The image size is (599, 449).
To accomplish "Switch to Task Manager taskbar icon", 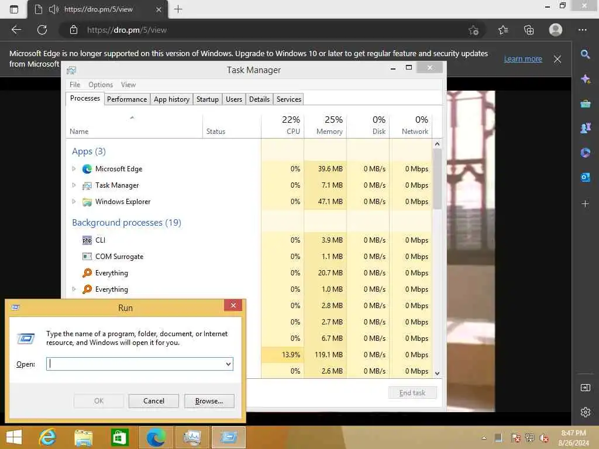I will (192, 437).
